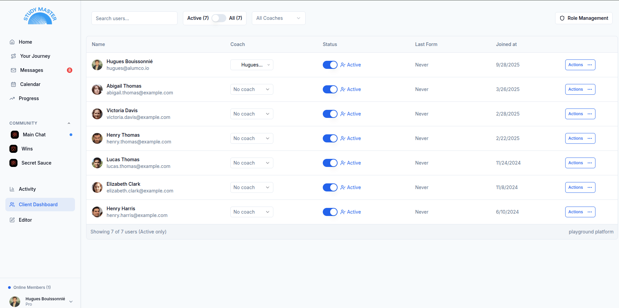Disable Henry Thomas's active status toggle

pyautogui.click(x=330, y=138)
